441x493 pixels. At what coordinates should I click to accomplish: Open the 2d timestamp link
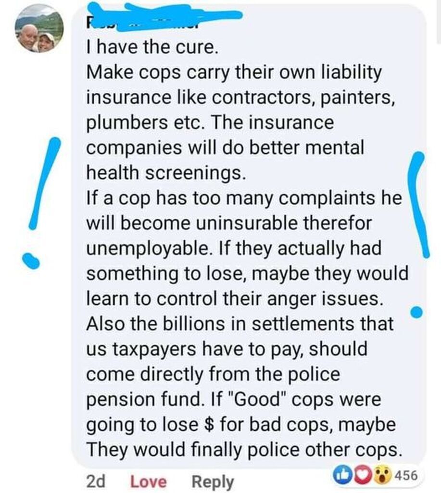coord(96,481)
